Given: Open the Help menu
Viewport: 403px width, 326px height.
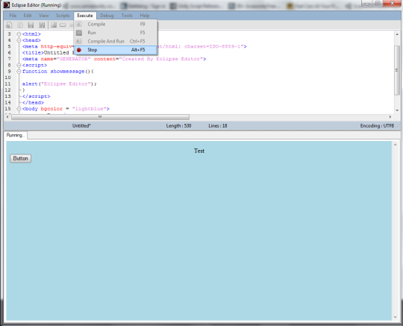Looking at the screenshot, I should pyautogui.click(x=145, y=16).
